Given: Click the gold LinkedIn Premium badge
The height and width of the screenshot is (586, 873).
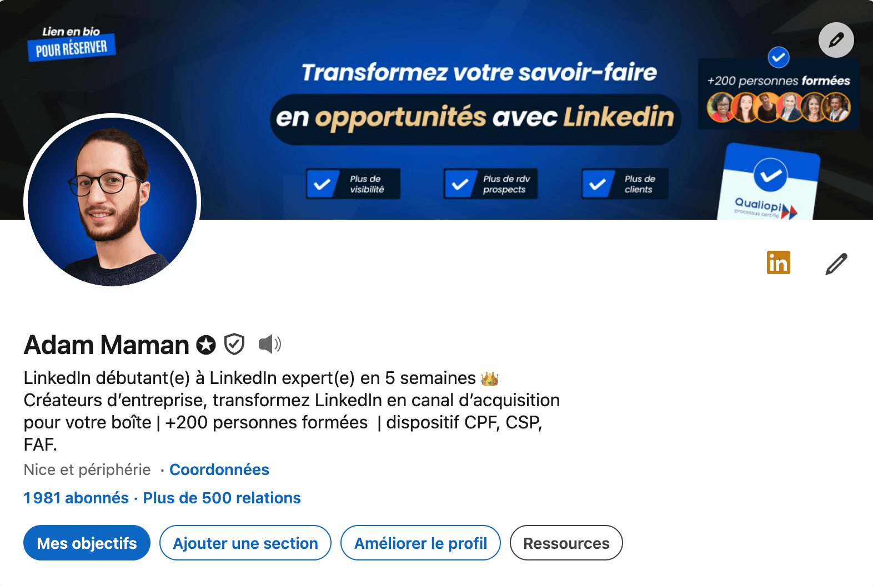Looking at the screenshot, I should (x=778, y=262).
